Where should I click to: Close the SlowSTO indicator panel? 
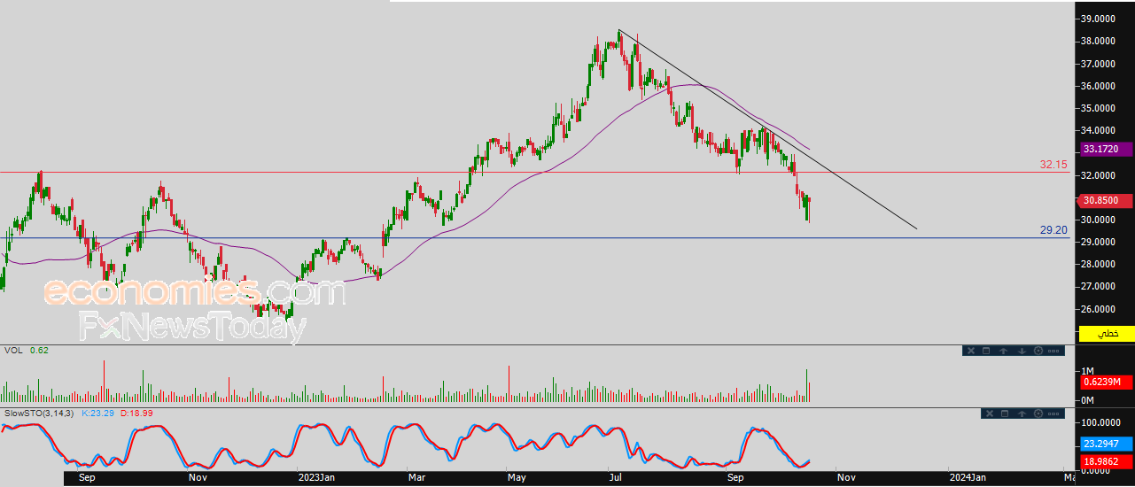[990, 414]
